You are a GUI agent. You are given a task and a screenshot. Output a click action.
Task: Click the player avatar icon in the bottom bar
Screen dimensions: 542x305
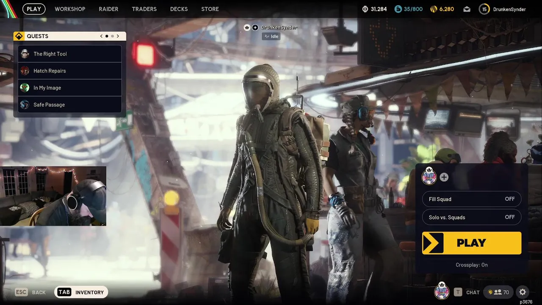442,291
